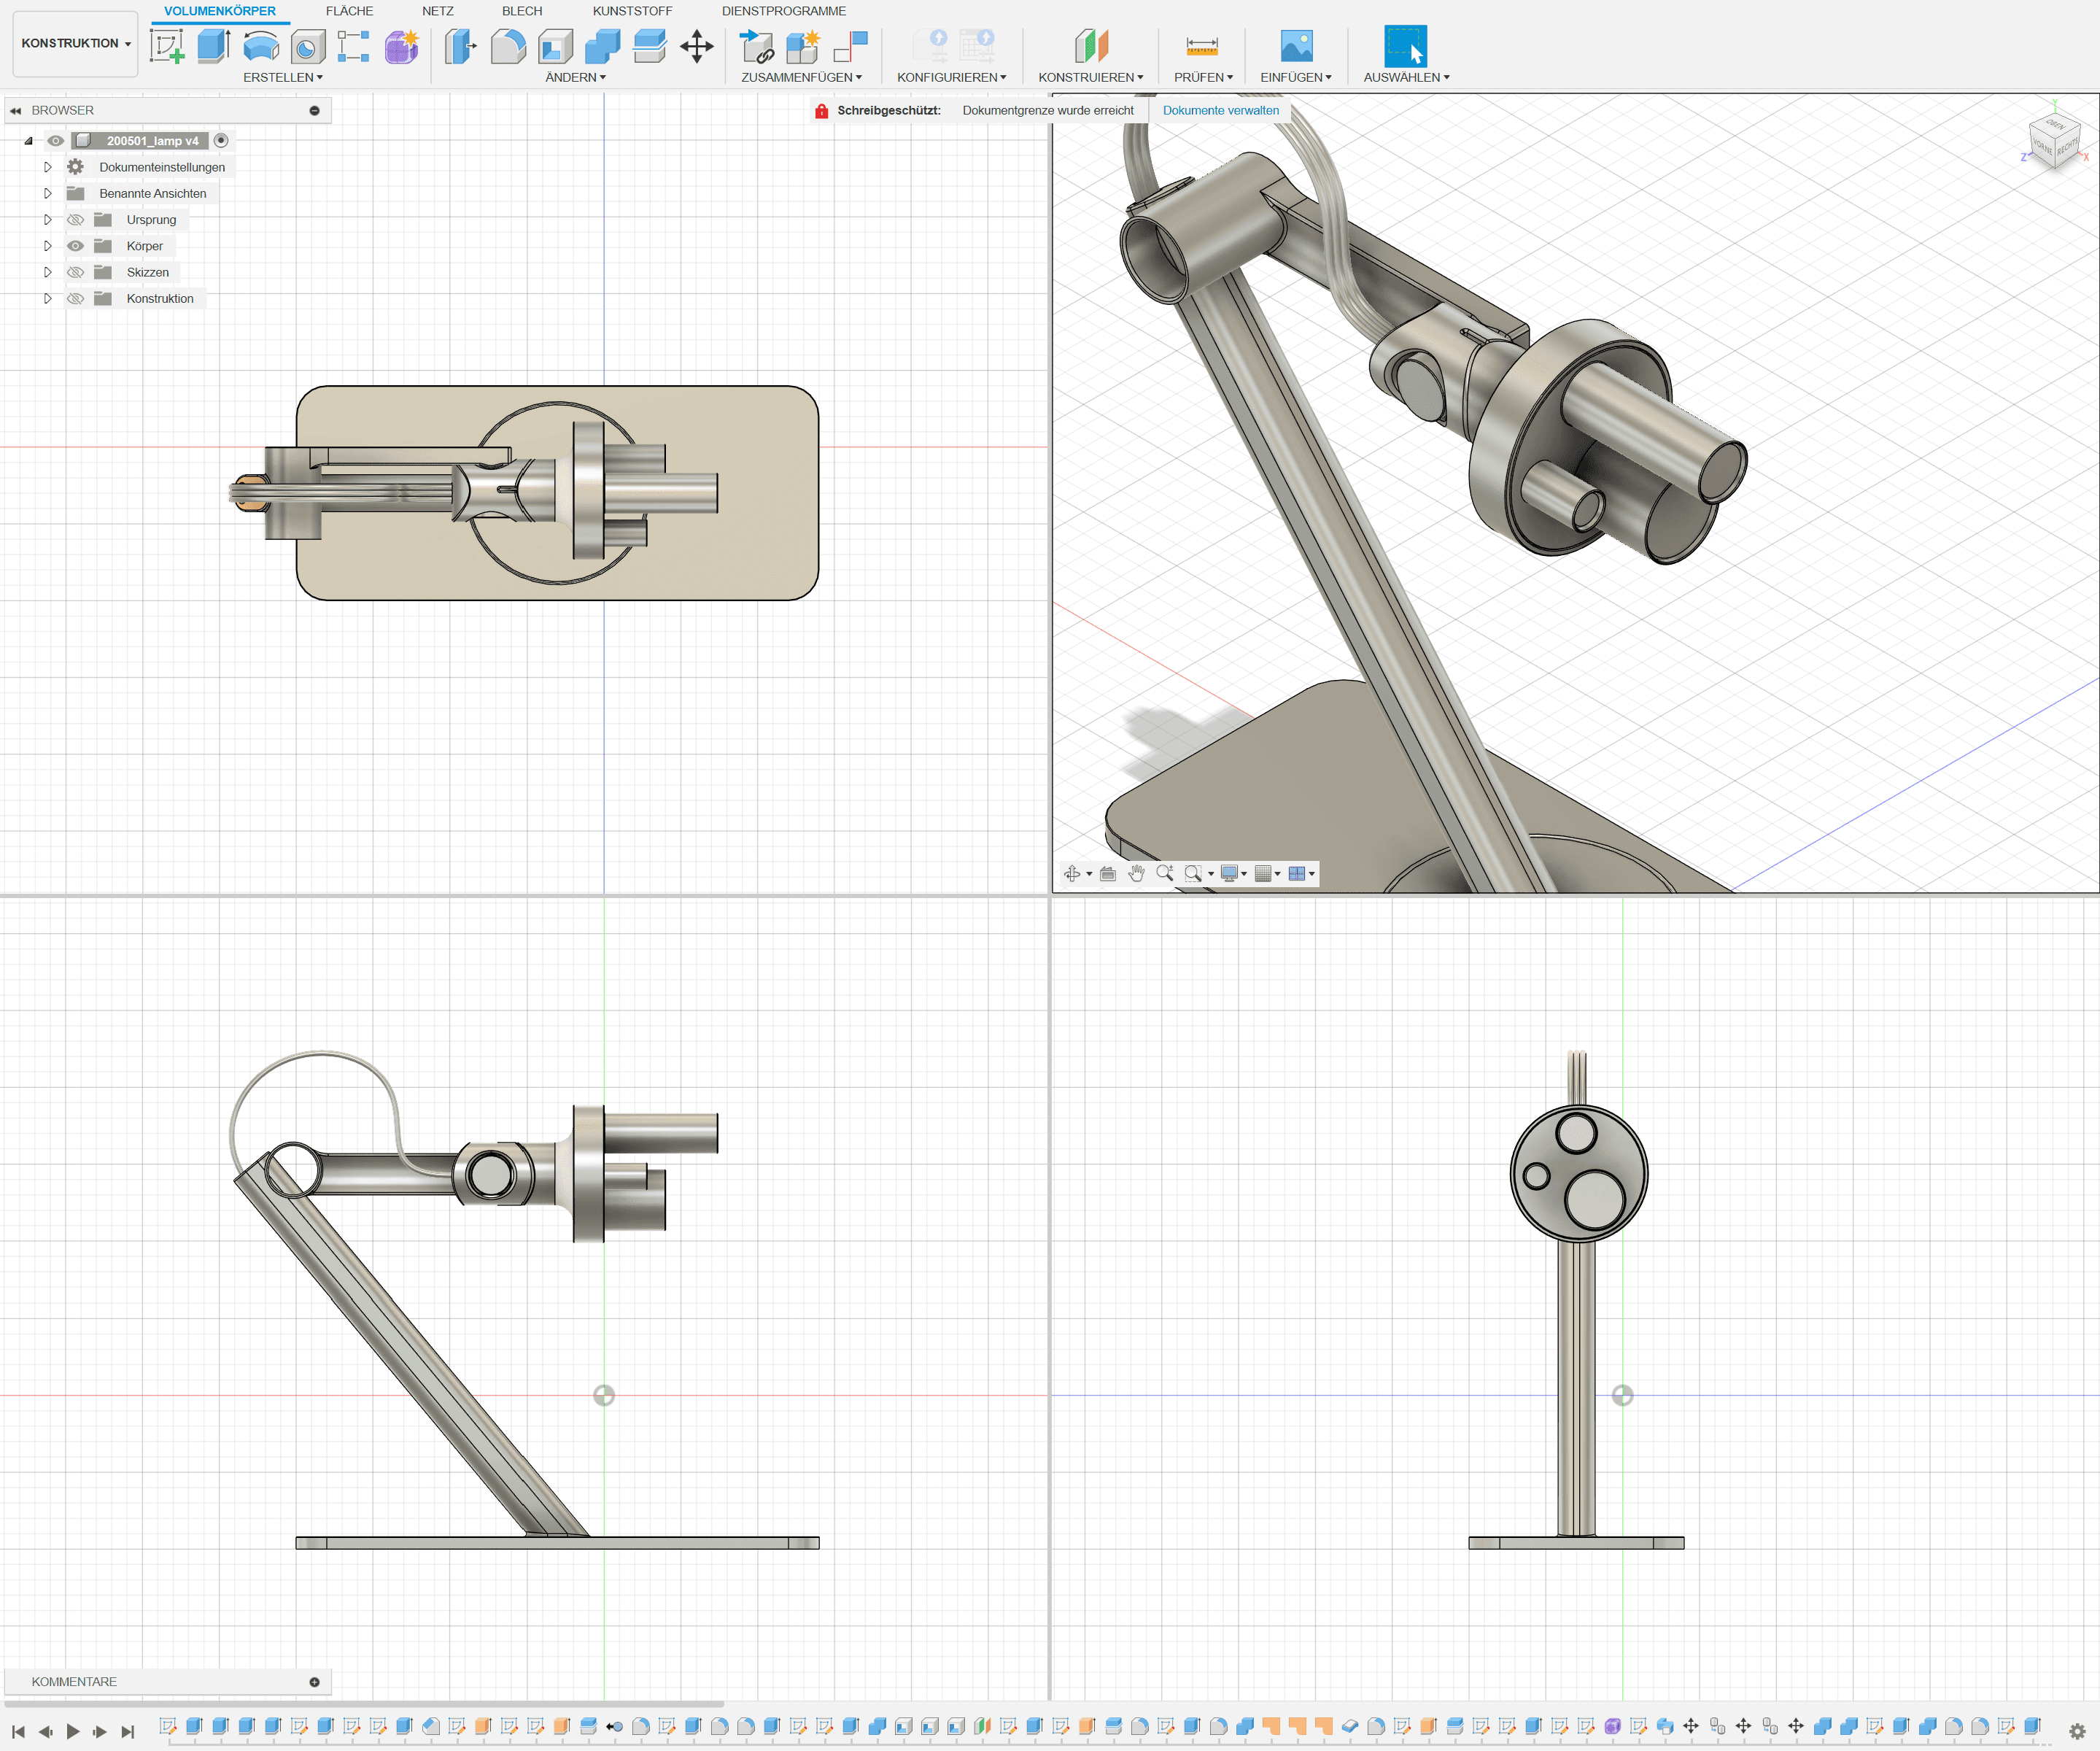Open the Shell tool icon
Viewport: 2100px width, 1751px height.
[x=556, y=46]
